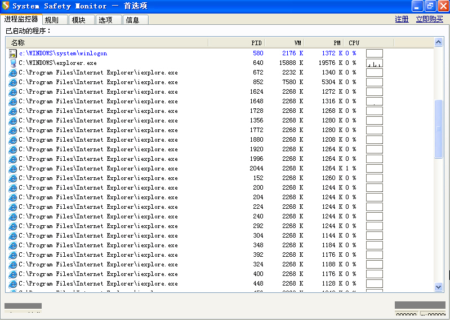This screenshot has width=450, height=320.
Task: Click the winlogon process icon
Action: pyautogui.click(x=12, y=54)
